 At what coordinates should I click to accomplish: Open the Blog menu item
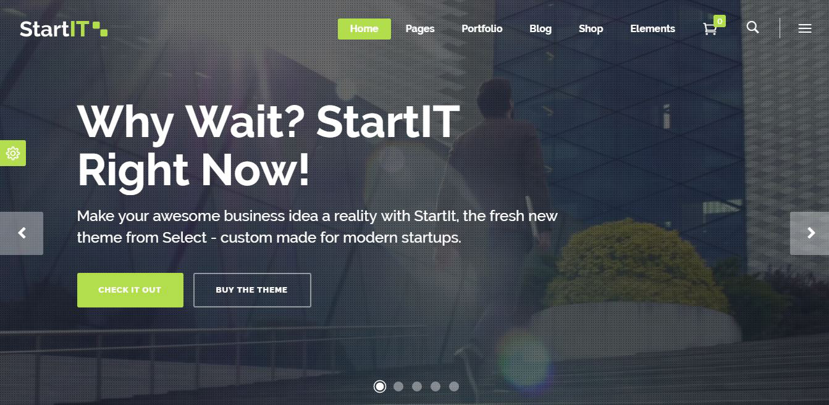(541, 29)
